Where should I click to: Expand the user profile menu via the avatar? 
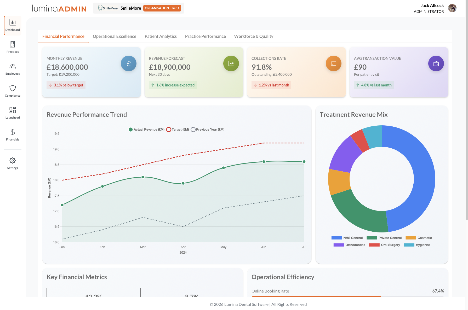(452, 8)
